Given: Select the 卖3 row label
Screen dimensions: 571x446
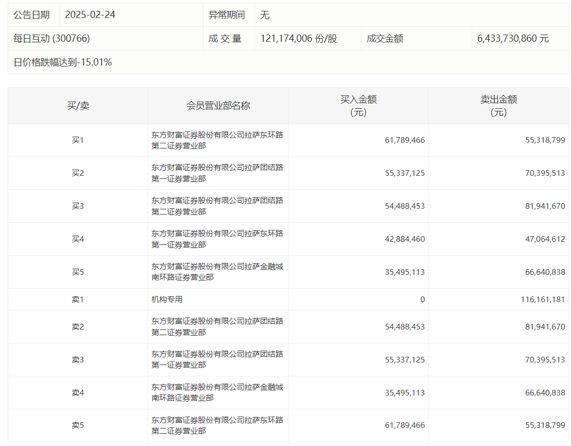Looking at the screenshot, I should coord(78,359).
